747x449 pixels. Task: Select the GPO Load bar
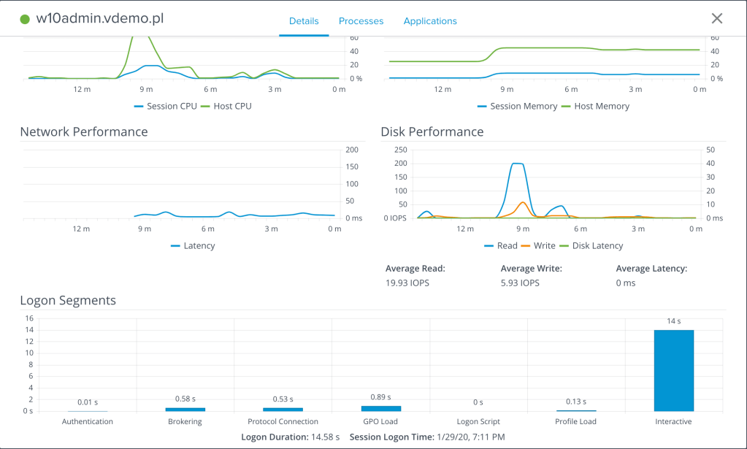click(x=380, y=409)
